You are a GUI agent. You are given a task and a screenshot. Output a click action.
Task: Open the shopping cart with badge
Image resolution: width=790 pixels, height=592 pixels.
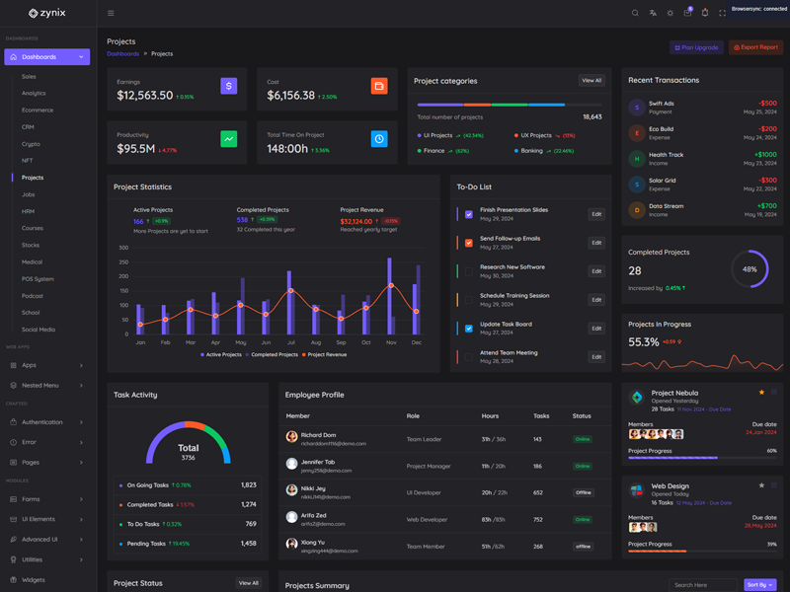tap(687, 13)
